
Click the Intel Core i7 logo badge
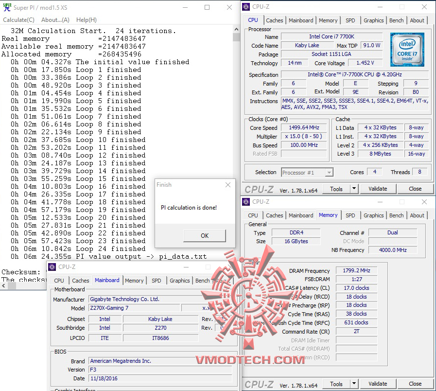407,49
